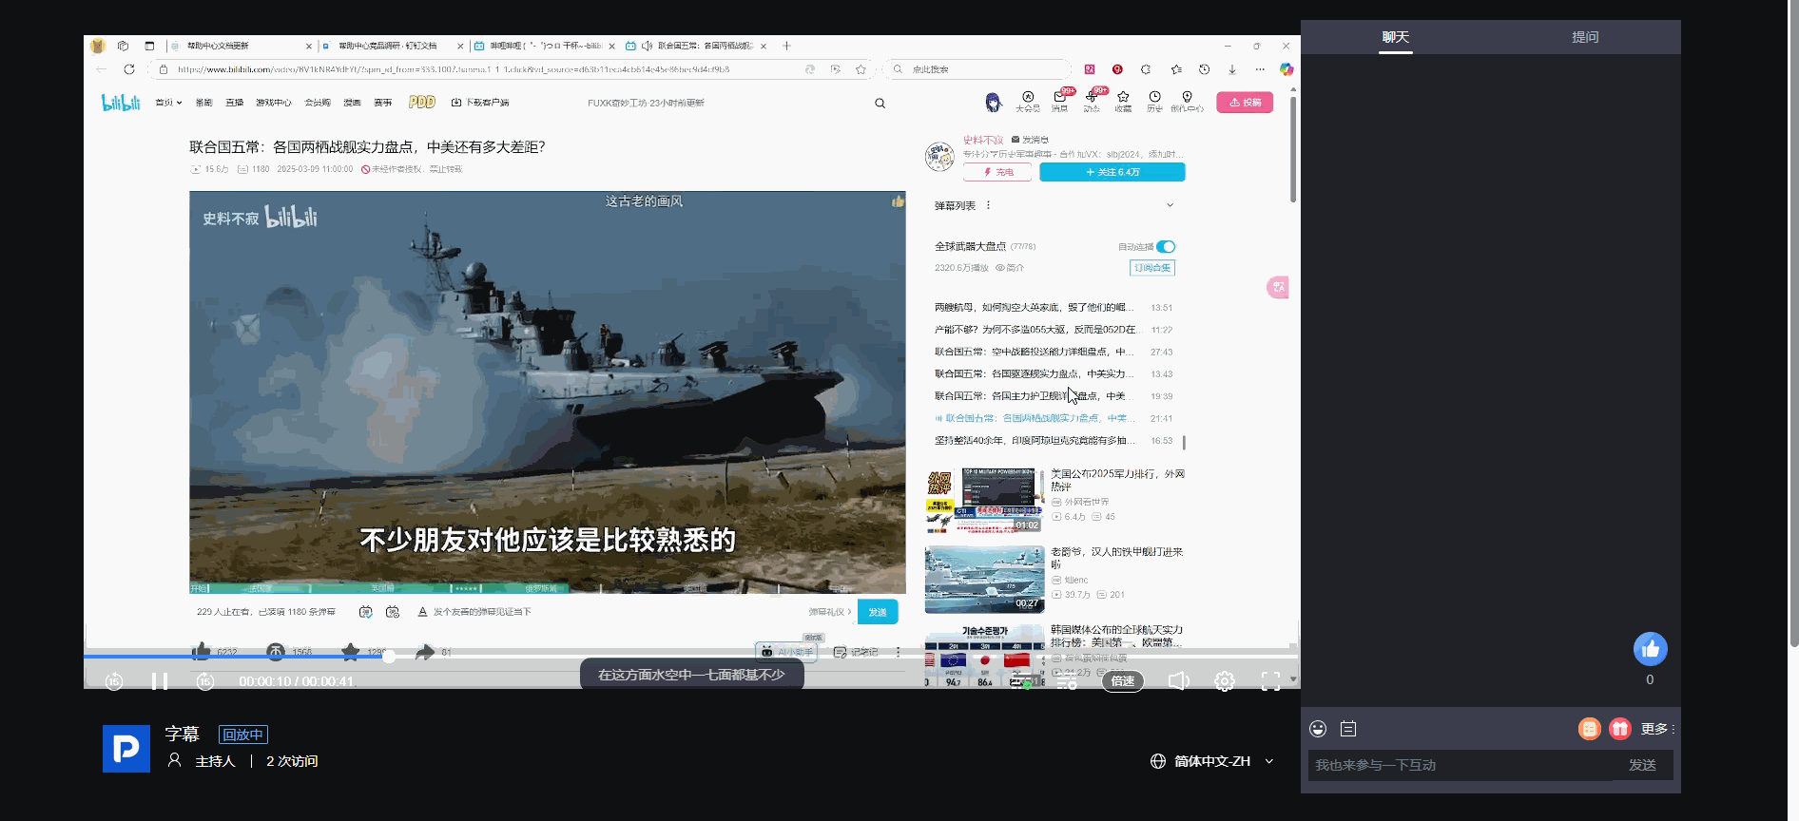Click the 充电 charge button
1799x821 pixels.
point(998,172)
